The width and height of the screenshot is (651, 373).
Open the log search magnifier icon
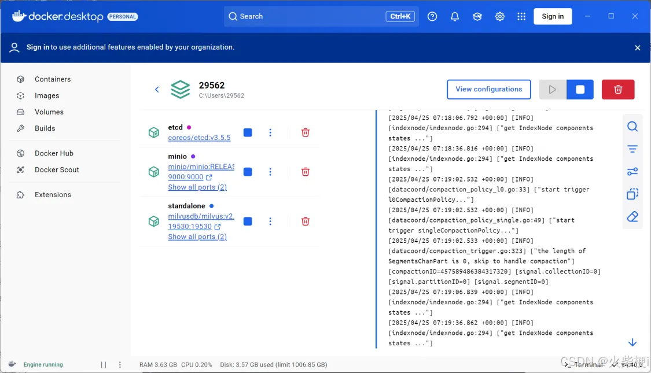pos(632,126)
